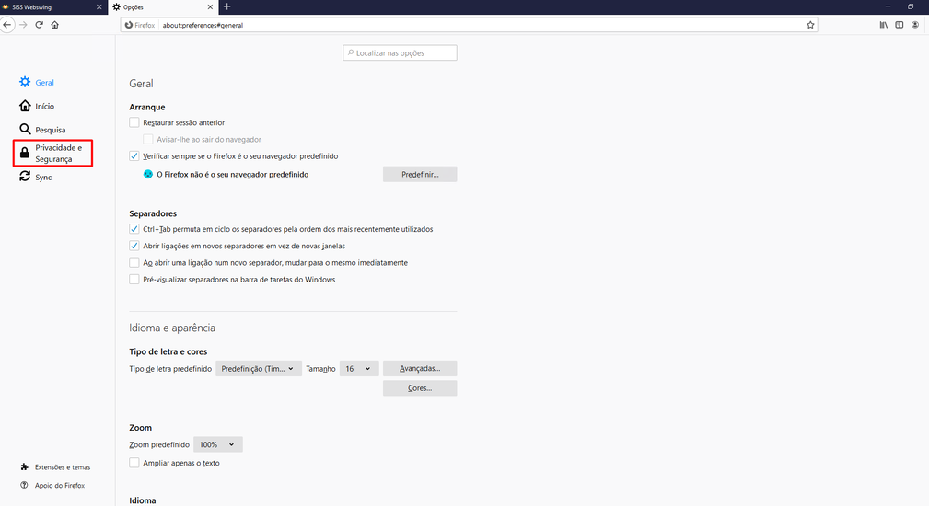Click the Predefinir... button
This screenshot has width=929, height=506.
tap(420, 175)
